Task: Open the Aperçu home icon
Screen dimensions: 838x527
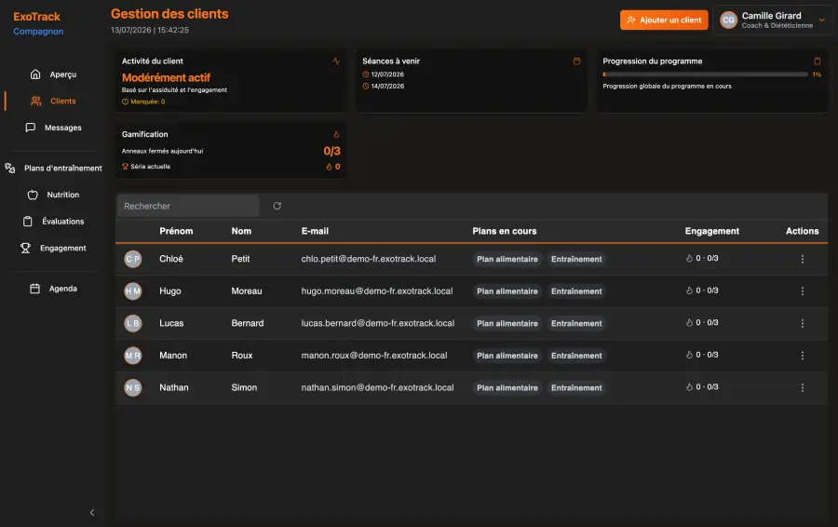Action: tap(35, 74)
